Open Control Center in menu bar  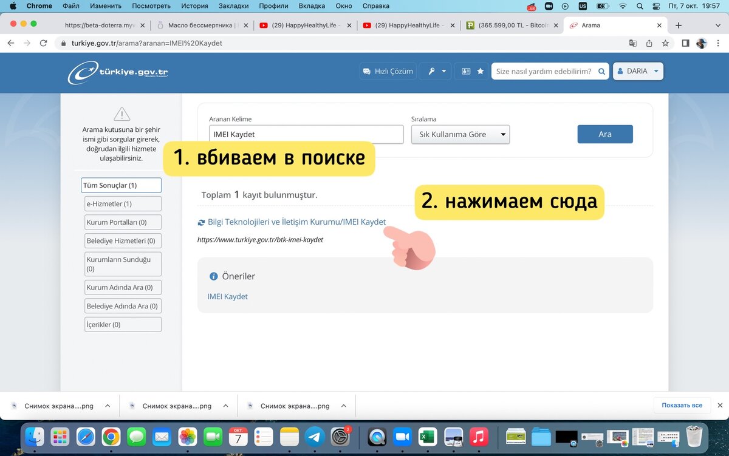pos(657,6)
